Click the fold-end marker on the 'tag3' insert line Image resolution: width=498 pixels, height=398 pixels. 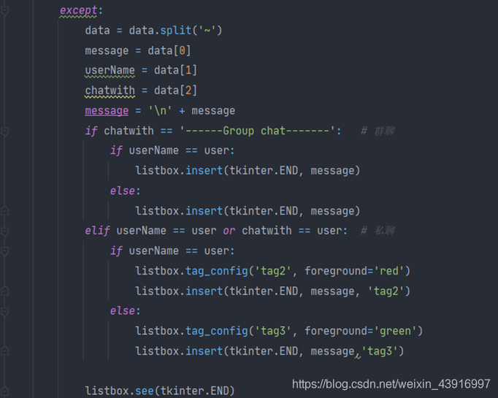click(4, 351)
